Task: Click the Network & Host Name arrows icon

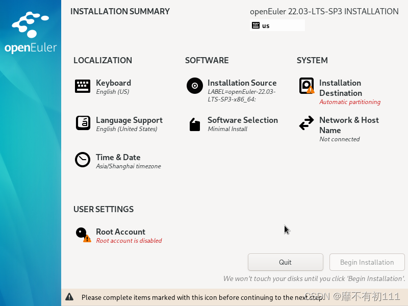Action: pyautogui.click(x=307, y=123)
